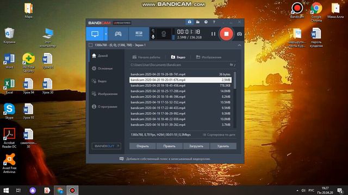
Task: Open the Excel desktop shortcut
Action: pos(9,86)
